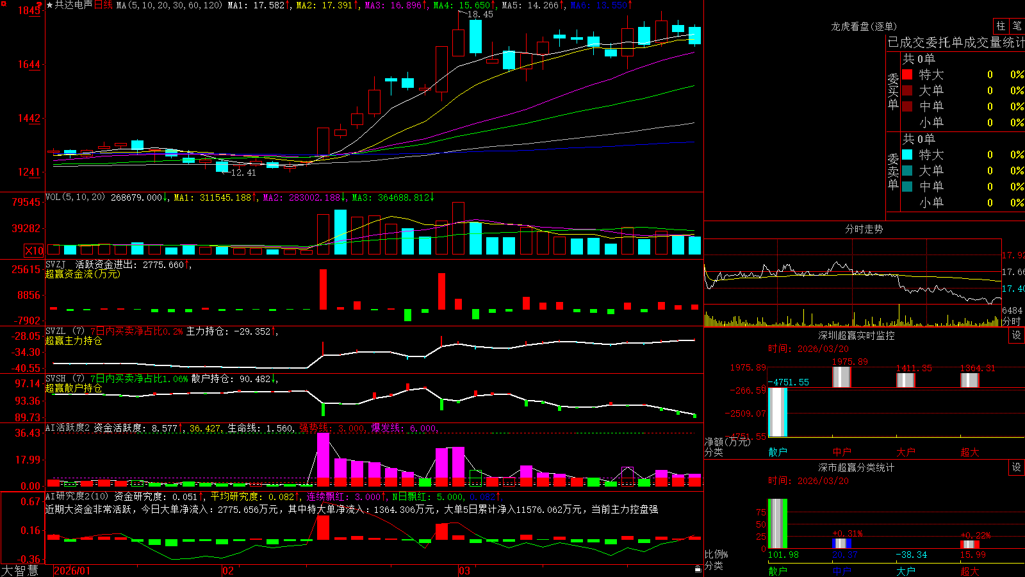Click the red question mark icon
The image size is (1025, 577).
[x=39, y=5]
